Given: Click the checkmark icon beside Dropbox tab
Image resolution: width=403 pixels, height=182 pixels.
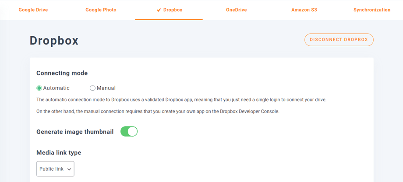Looking at the screenshot, I should 159,10.
